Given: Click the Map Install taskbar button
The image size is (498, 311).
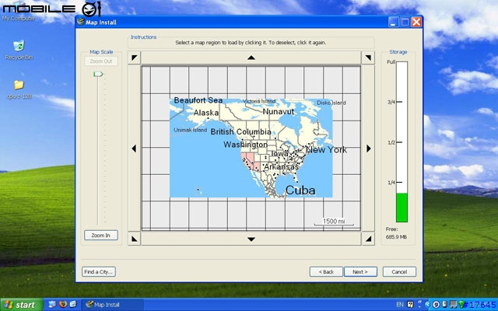Looking at the screenshot, I should tap(113, 305).
